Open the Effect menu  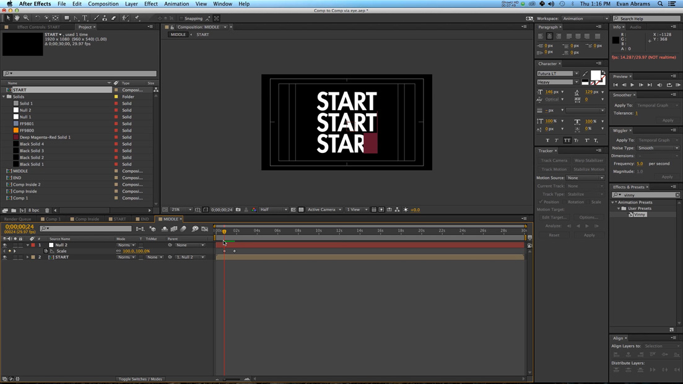coord(150,4)
